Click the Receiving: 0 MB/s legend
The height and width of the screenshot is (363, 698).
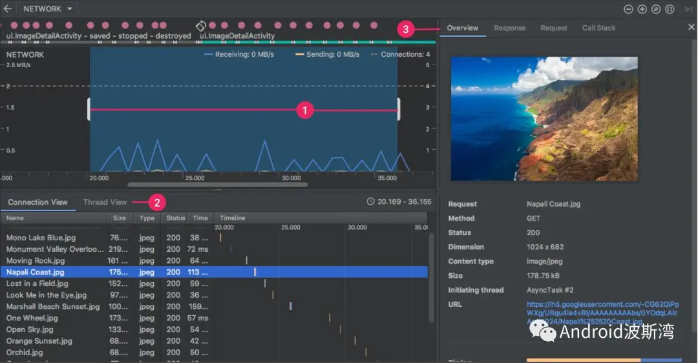coord(239,54)
